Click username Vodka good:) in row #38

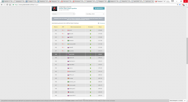click(x=72, y=89)
